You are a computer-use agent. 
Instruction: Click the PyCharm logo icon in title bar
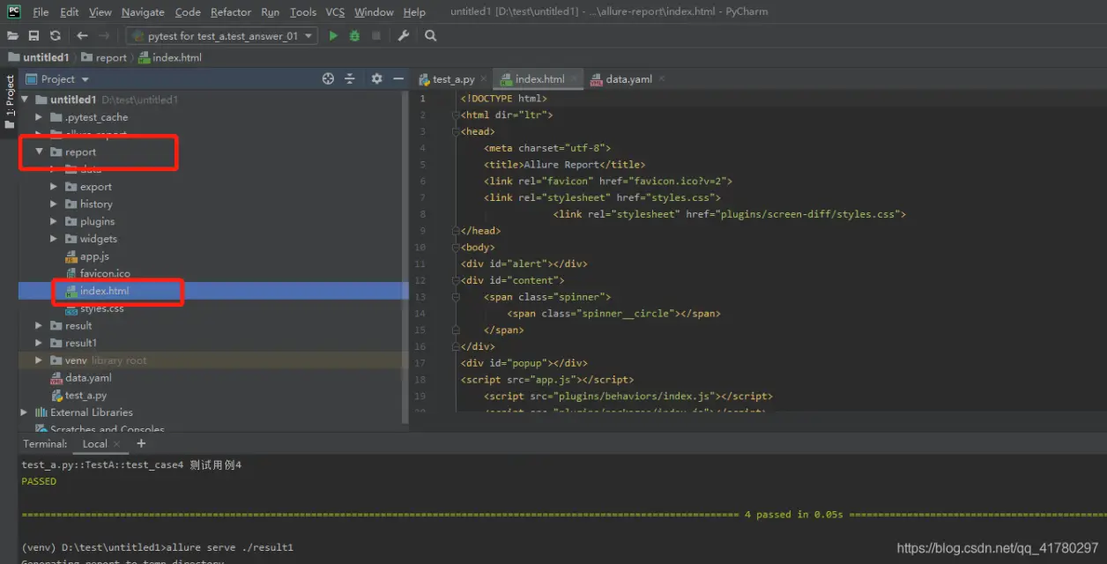pyautogui.click(x=14, y=11)
